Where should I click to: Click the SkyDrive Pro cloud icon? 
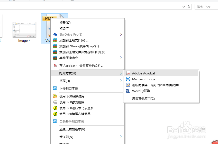click(x=55, y=34)
